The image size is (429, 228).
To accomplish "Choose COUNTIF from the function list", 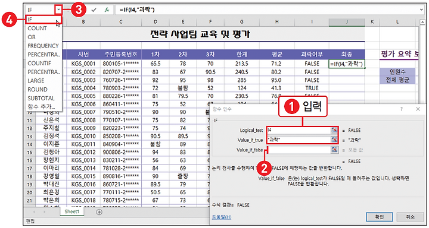I will tap(43, 64).
